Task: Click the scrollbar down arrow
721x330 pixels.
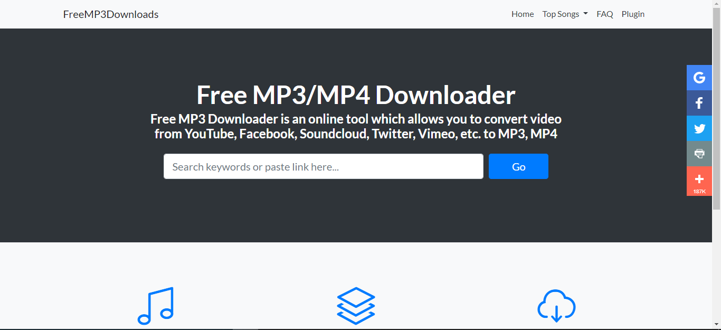Action: pos(716,325)
